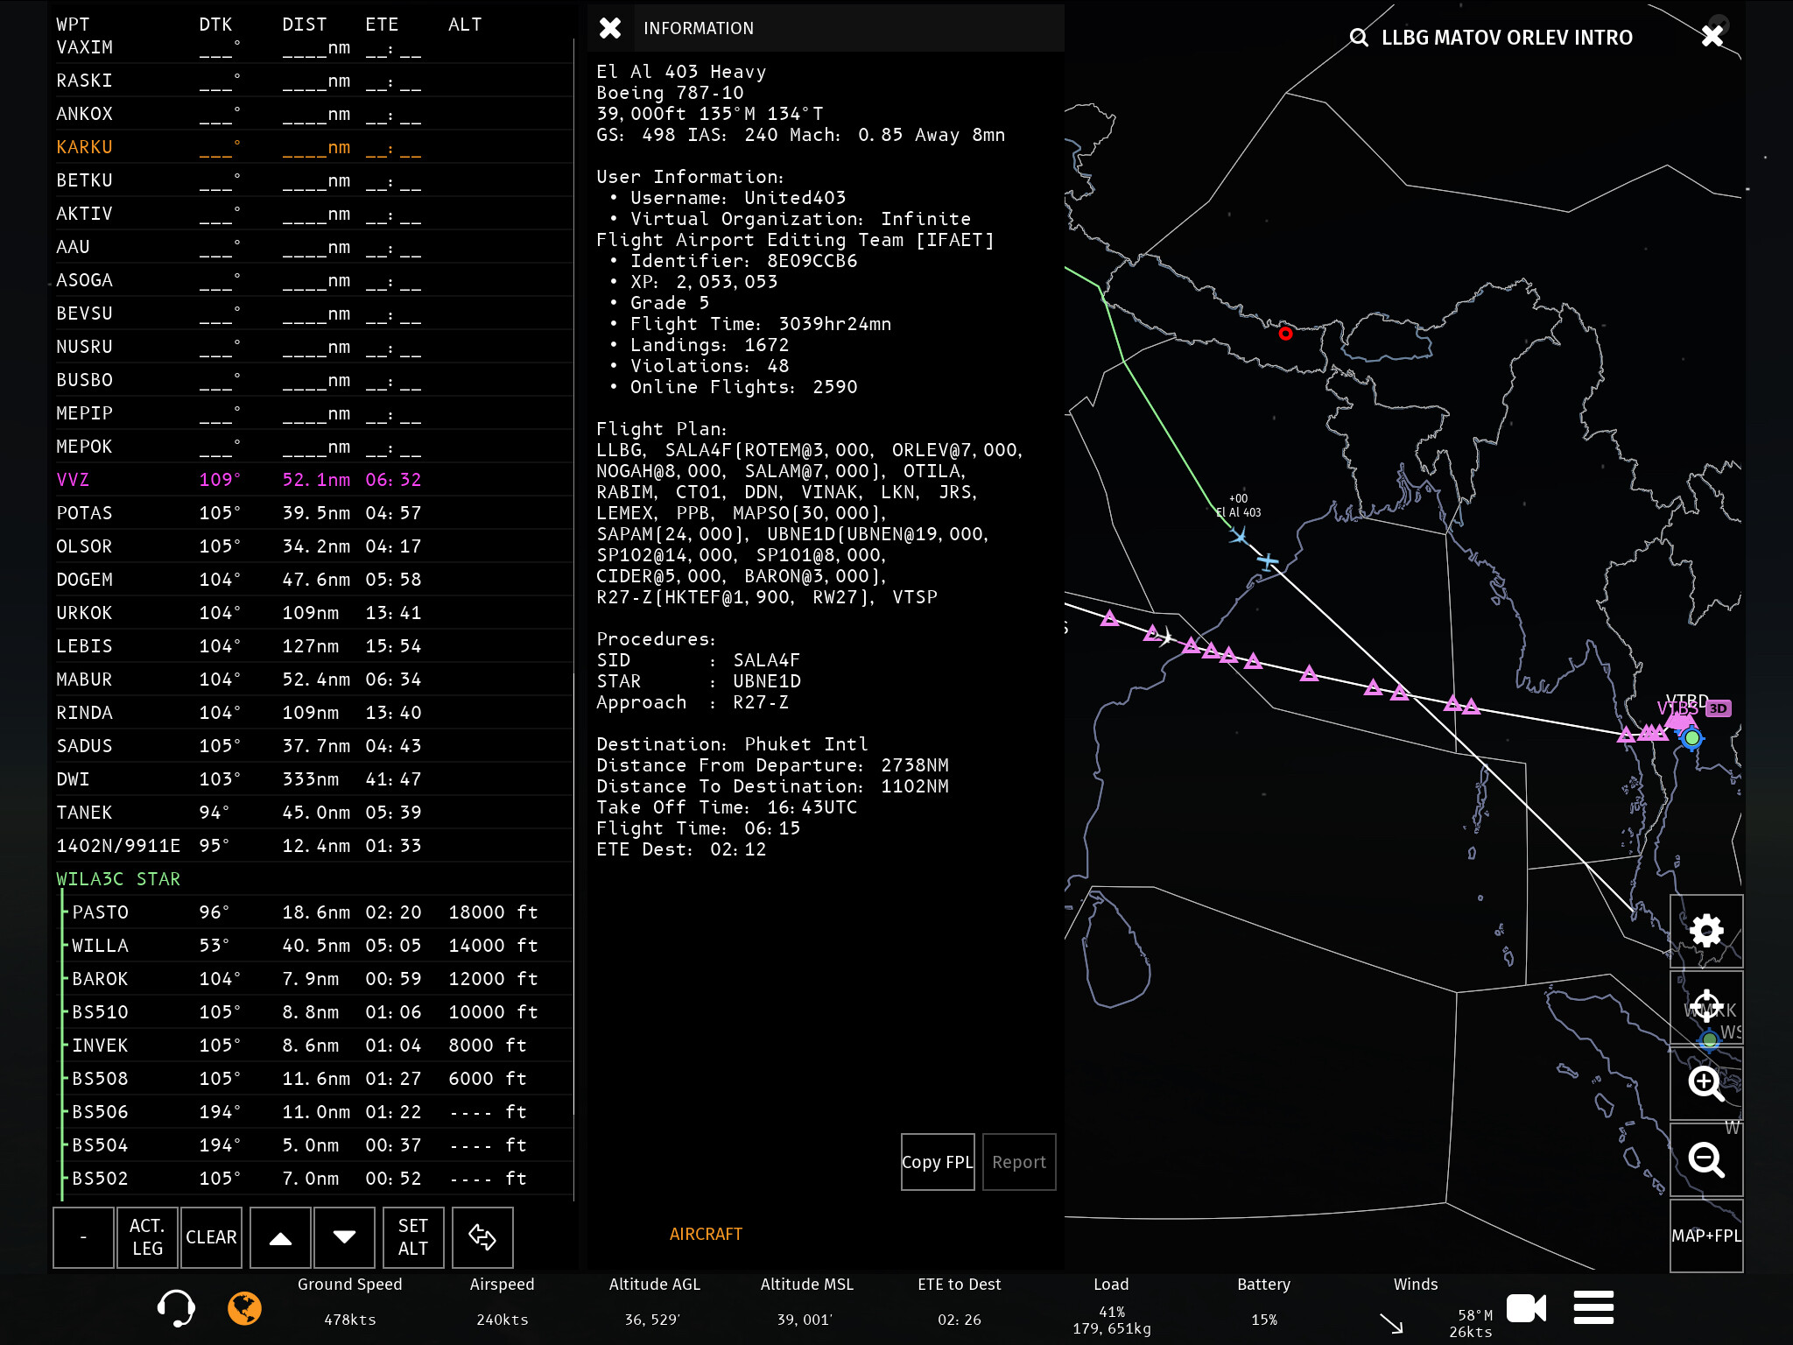Select the WILA3C STAR procedure header
Screen dimensions: 1793x1345
[118, 879]
